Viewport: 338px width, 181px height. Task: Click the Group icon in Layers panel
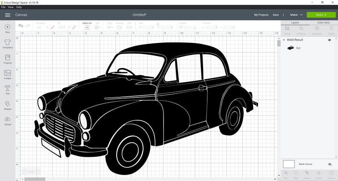287,28
